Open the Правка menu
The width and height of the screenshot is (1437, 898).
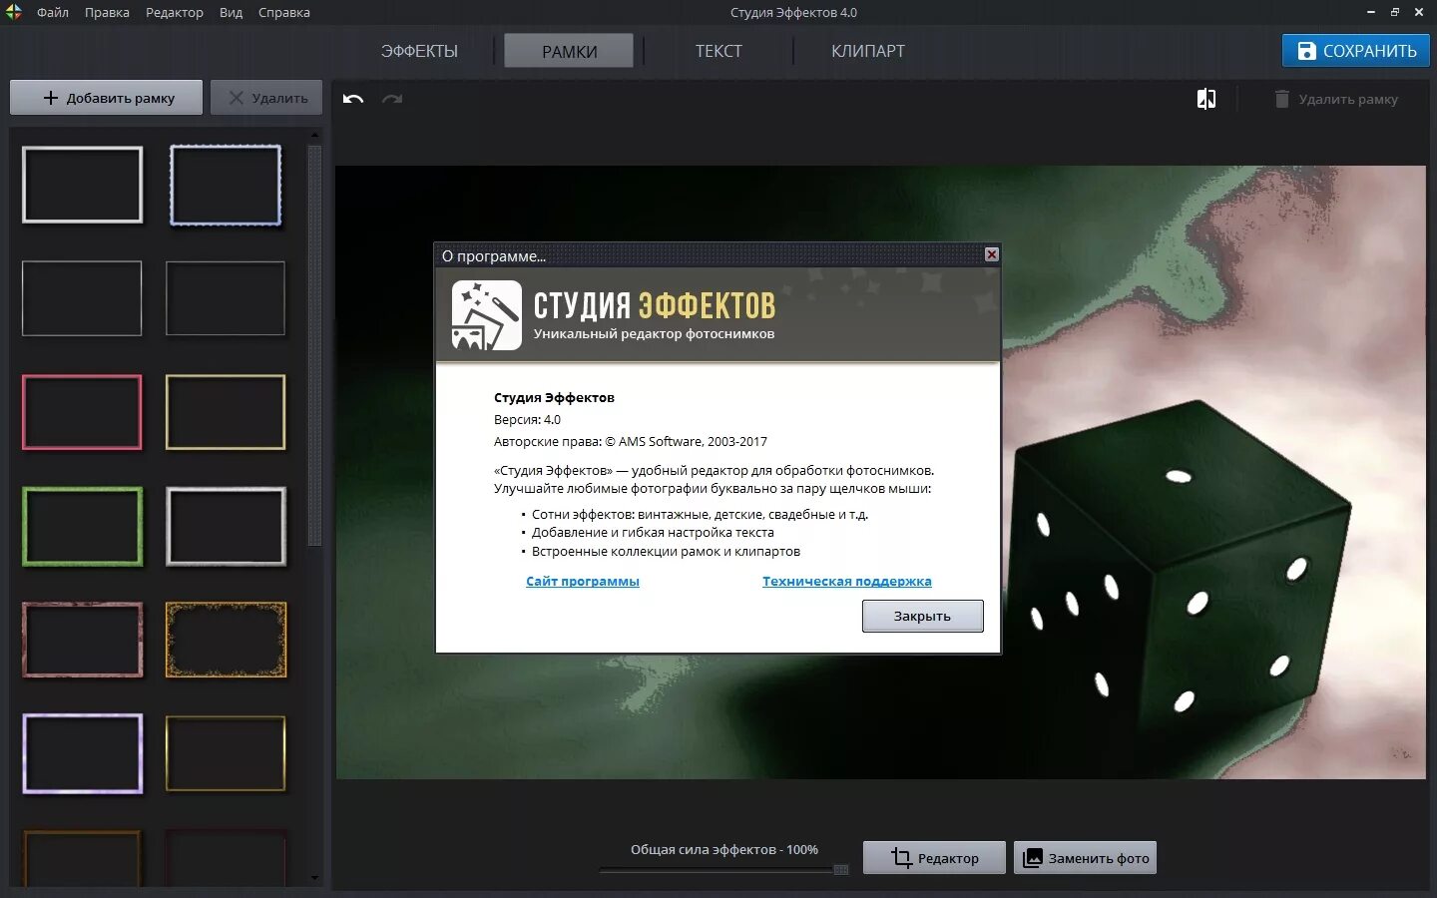107,12
